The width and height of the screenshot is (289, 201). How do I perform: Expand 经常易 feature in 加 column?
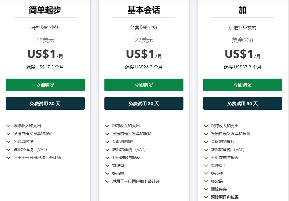pyautogui.click(x=206, y=181)
